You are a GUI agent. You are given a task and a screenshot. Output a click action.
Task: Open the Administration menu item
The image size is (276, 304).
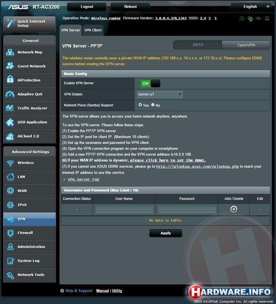30,247
